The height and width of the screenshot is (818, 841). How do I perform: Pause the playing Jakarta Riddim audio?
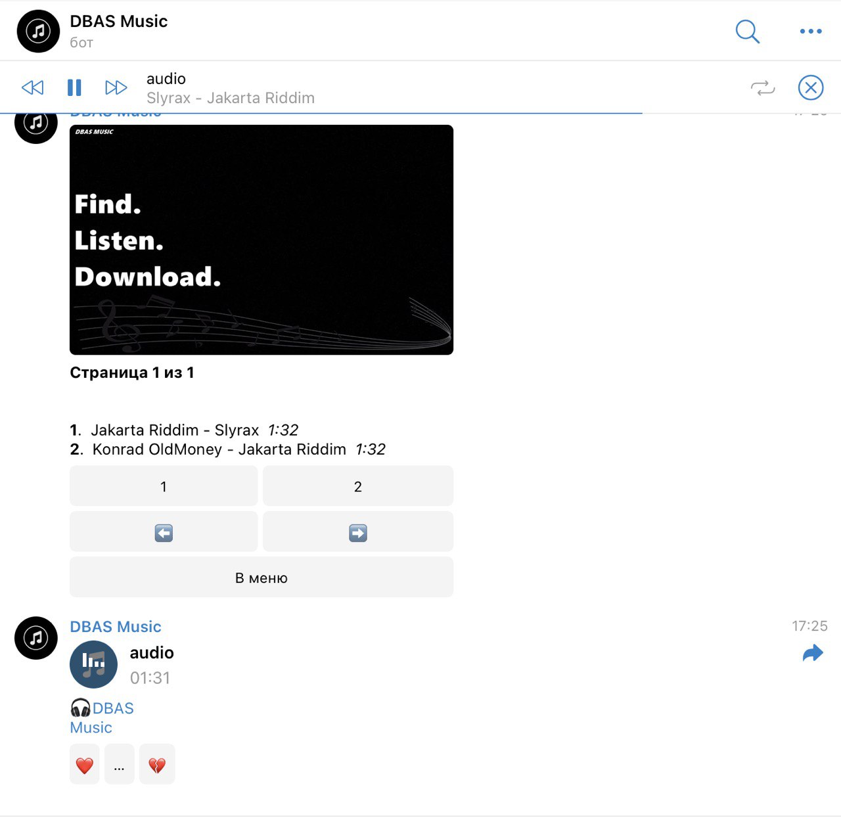74,87
